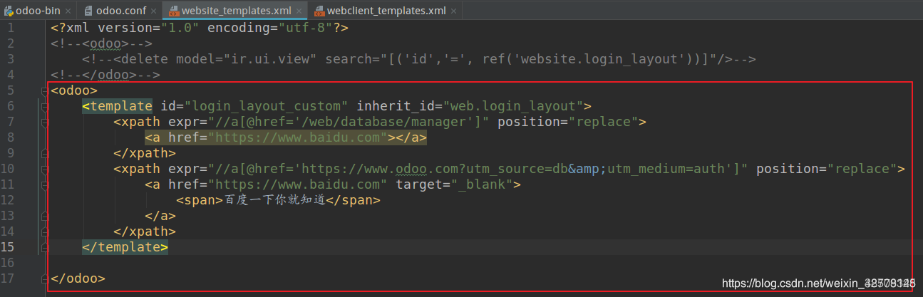The image size is (923, 297).
Task: Click the odoo.conf file type icon
Action: pos(89,11)
